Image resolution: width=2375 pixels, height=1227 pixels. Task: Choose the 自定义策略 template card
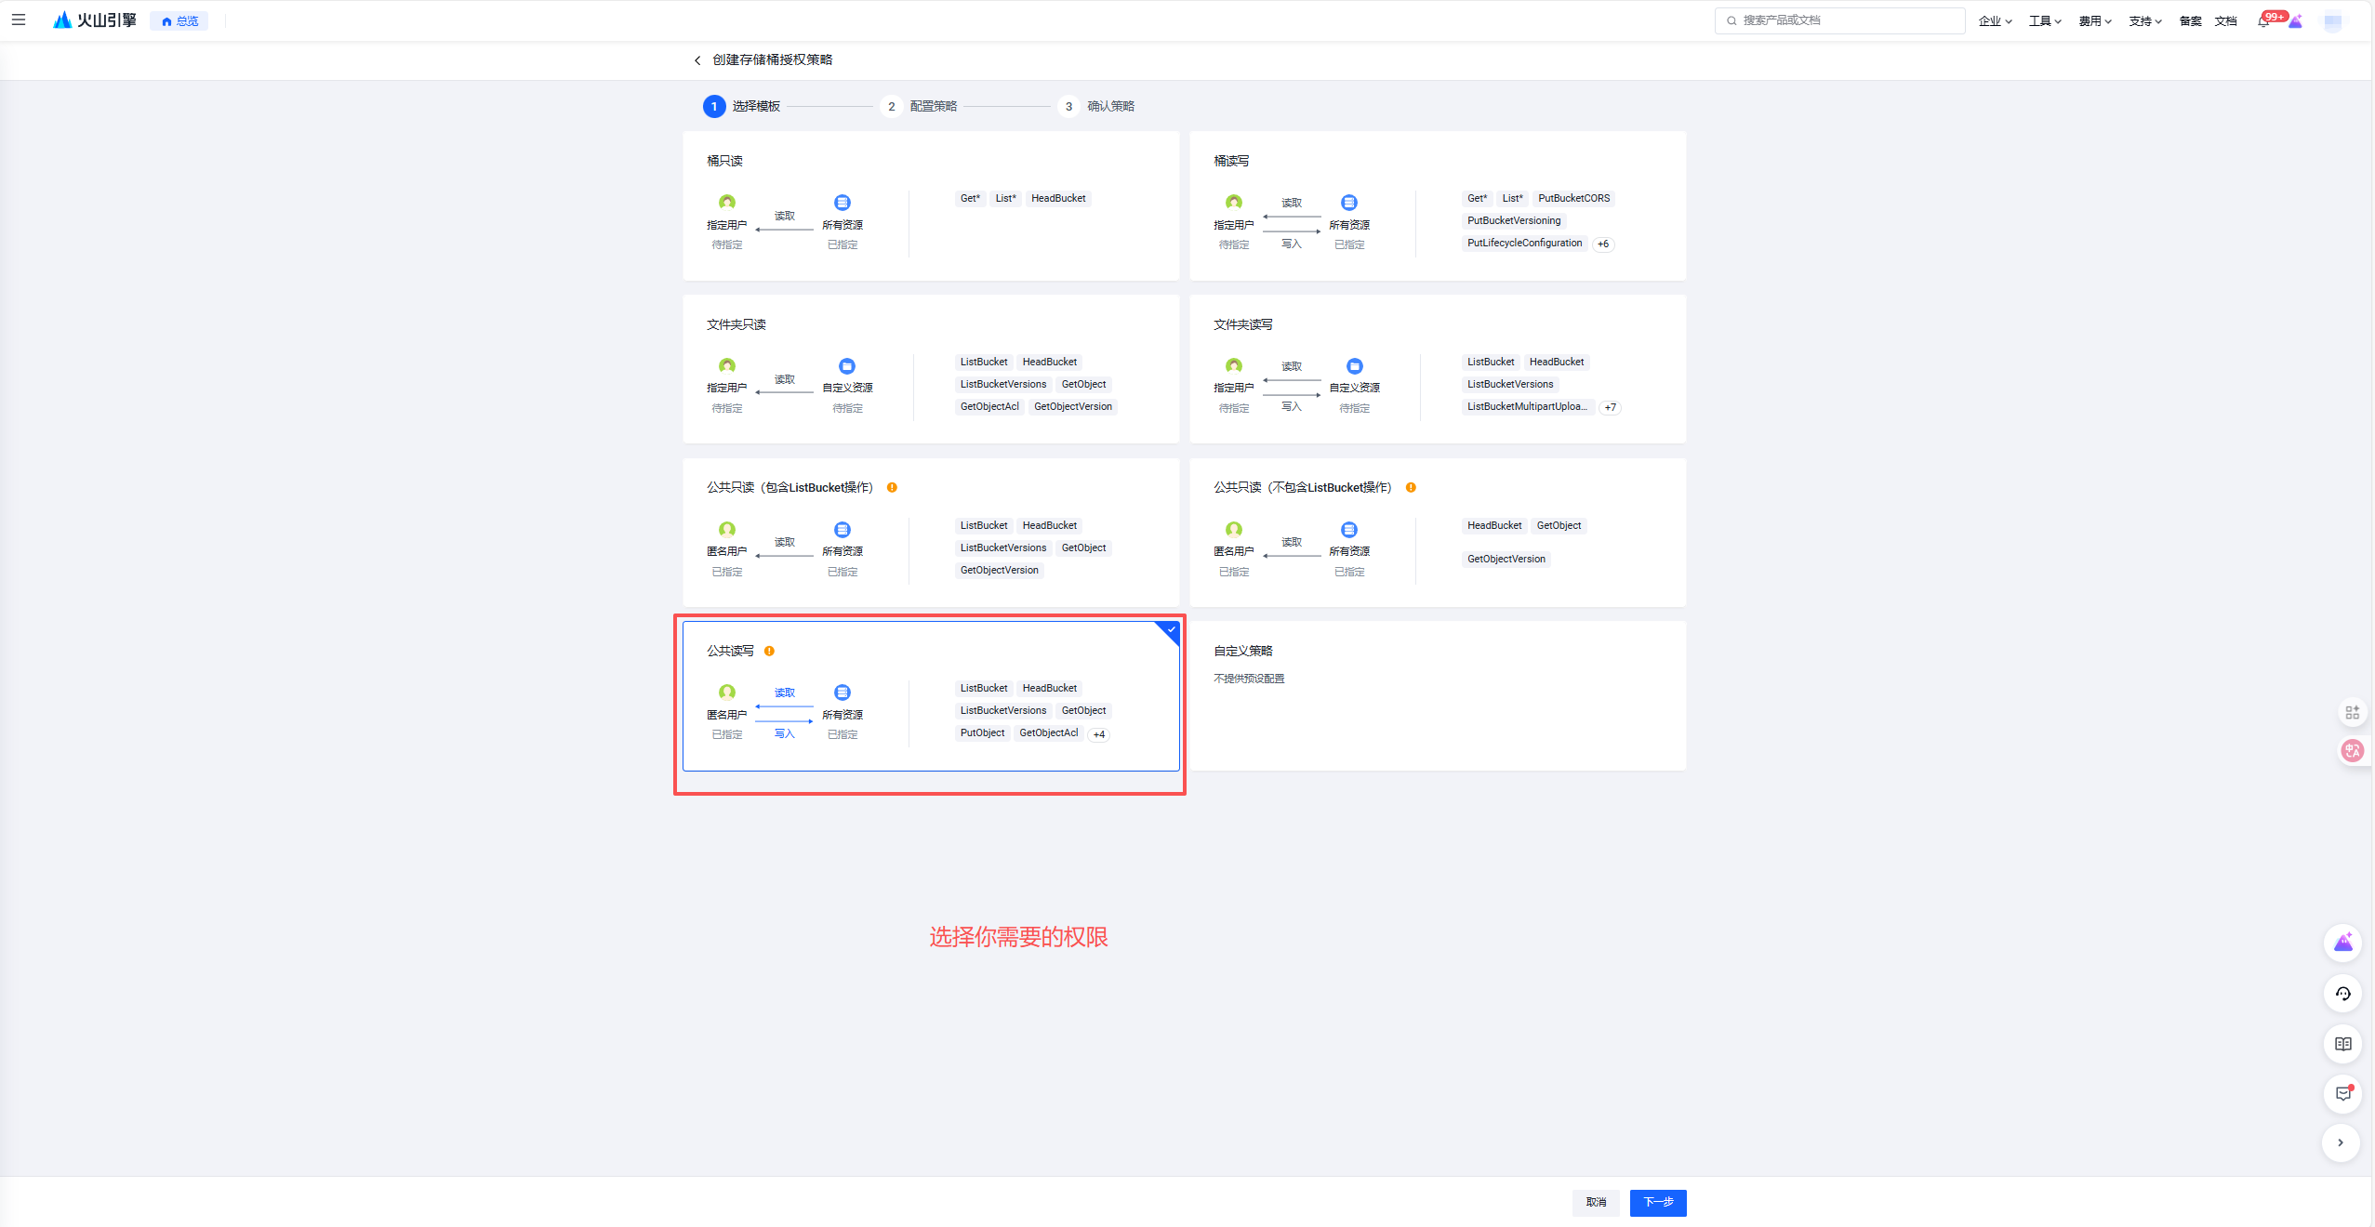[x=1437, y=695]
